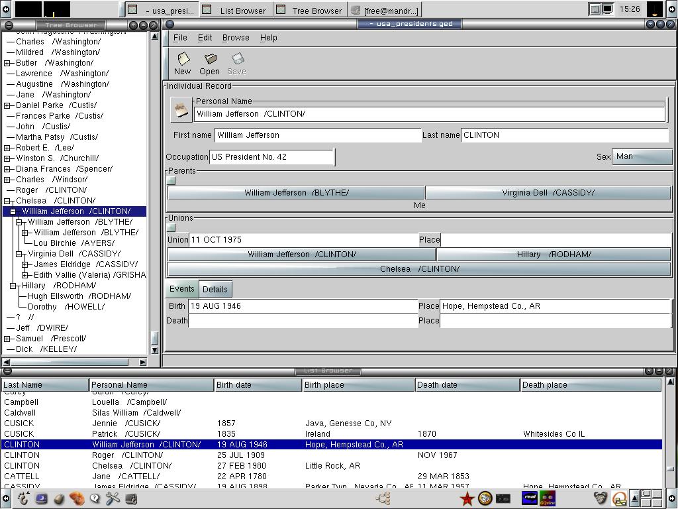Switch to the Details tab
678x509 pixels.
coord(215,290)
